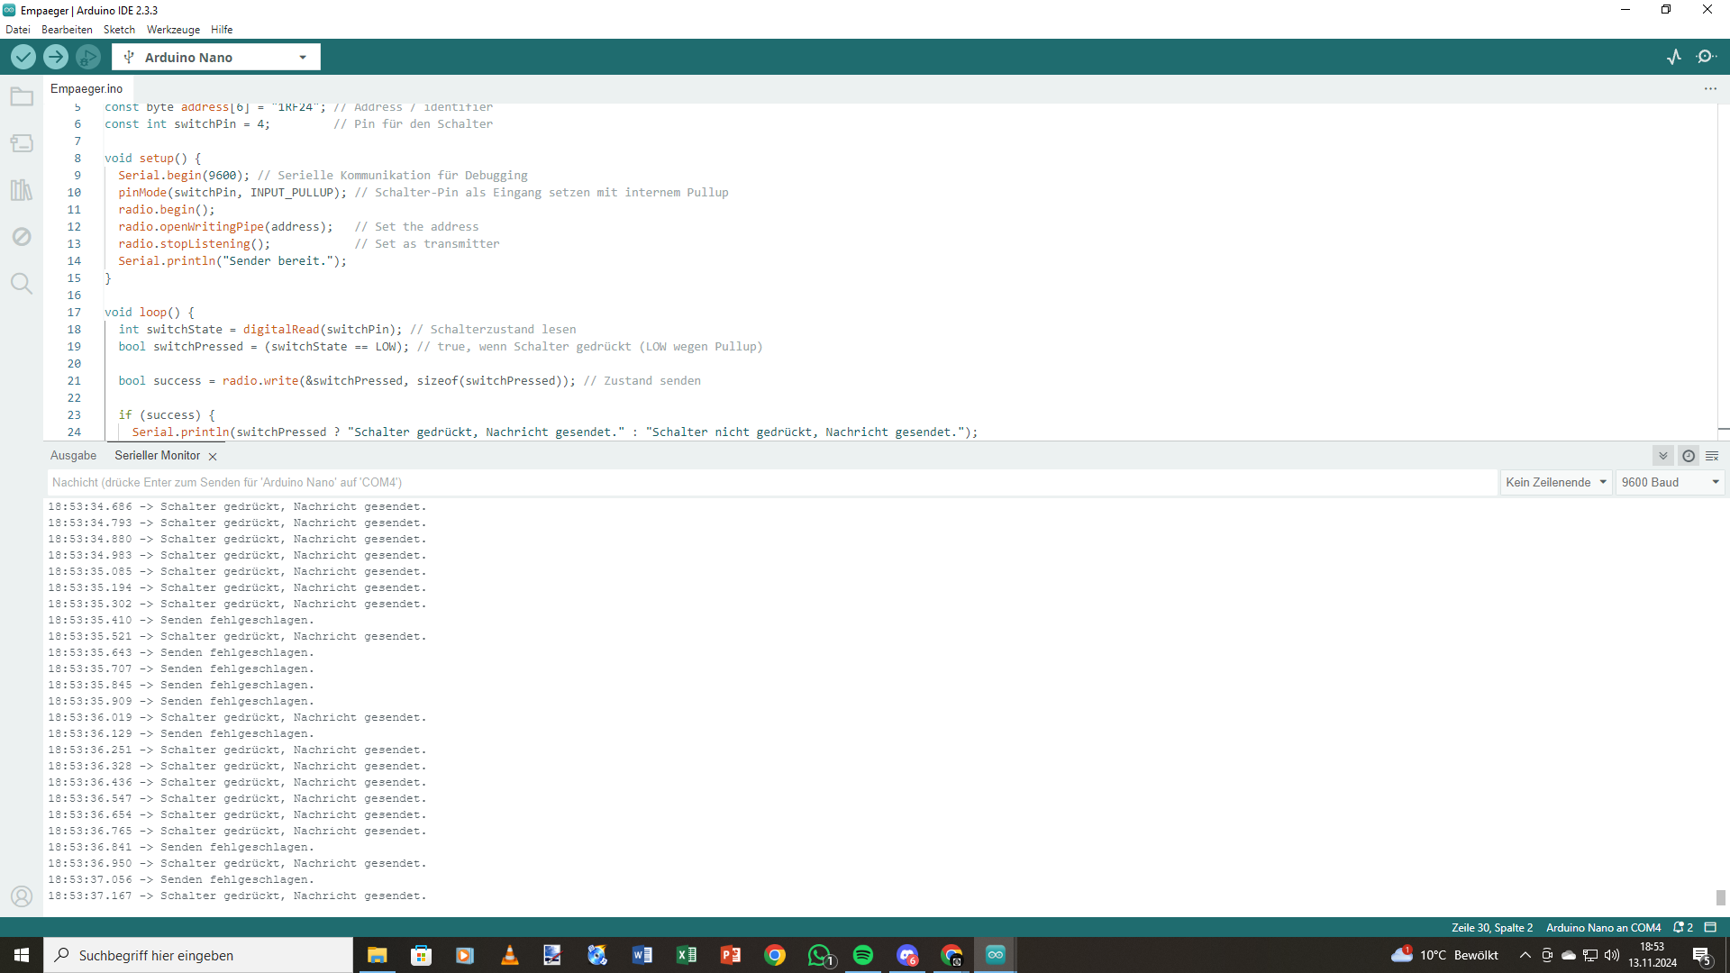Screen dimensions: 1730x973
Task: Toggle the bottom panel icon in status bar
Action: pyautogui.click(x=1710, y=927)
